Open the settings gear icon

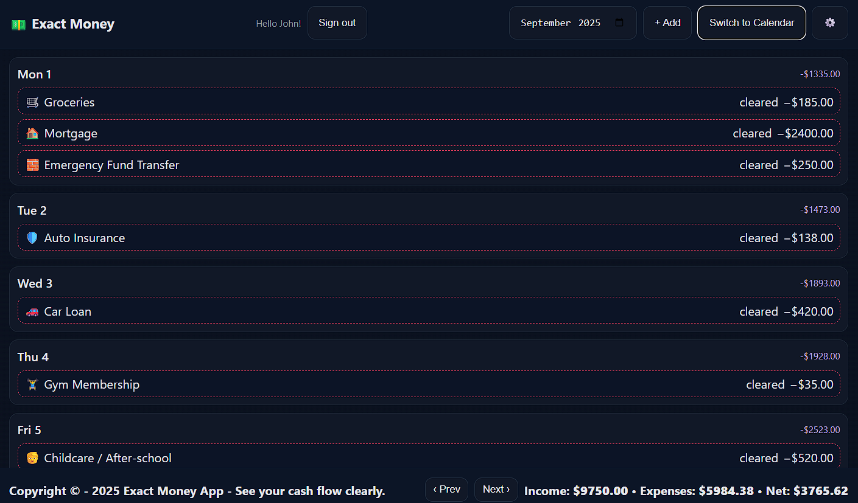[829, 23]
